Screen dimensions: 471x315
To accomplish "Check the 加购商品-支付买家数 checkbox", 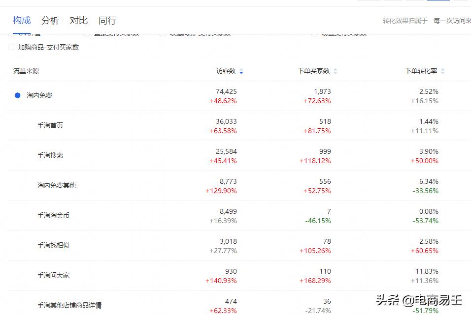I will [x=11, y=48].
